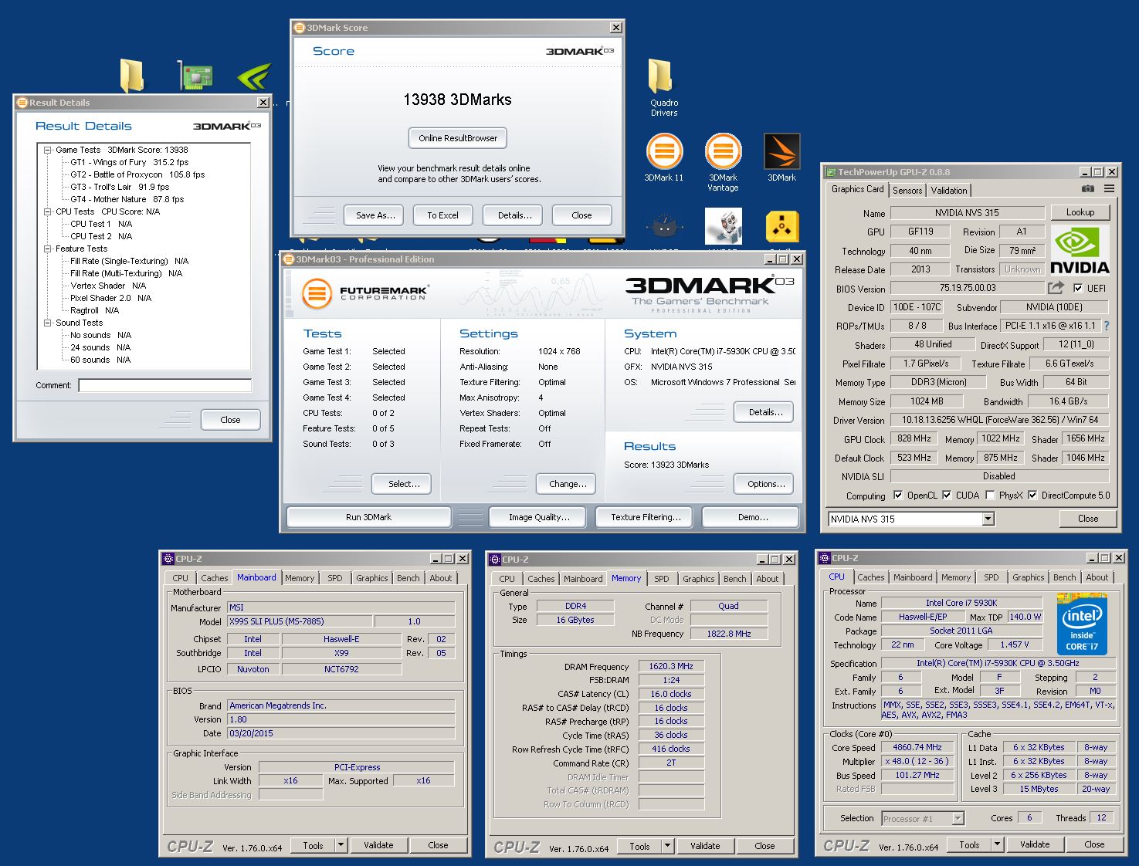The height and width of the screenshot is (866, 1139).
Task: Click the motherboard model X99S SLI PLUS
Action: tap(300, 621)
